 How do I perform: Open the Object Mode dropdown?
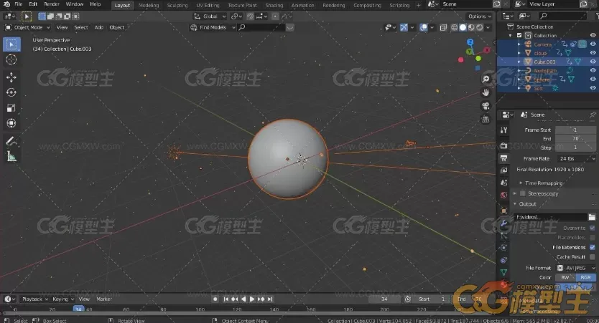coord(27,27)
